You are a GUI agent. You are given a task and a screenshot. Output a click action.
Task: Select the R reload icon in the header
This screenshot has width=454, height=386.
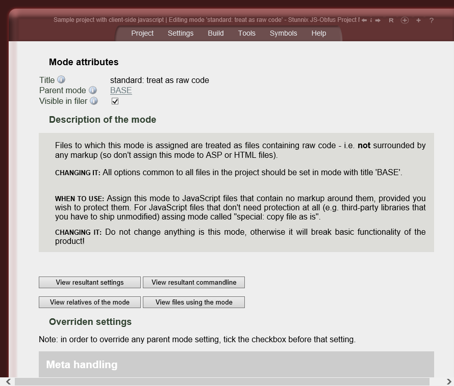391,20
